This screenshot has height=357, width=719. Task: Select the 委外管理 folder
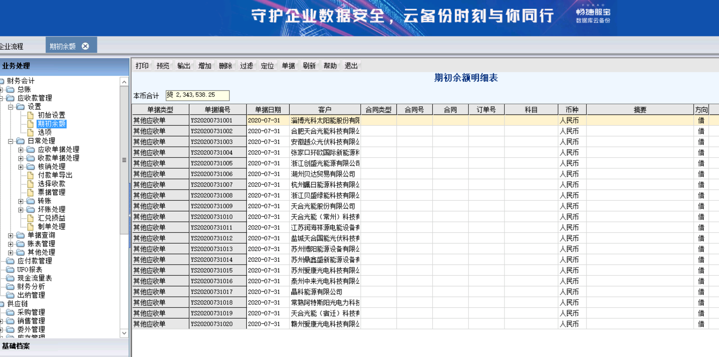click(31, 330)
